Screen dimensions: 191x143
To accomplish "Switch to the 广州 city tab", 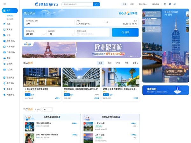I will 118,63.
